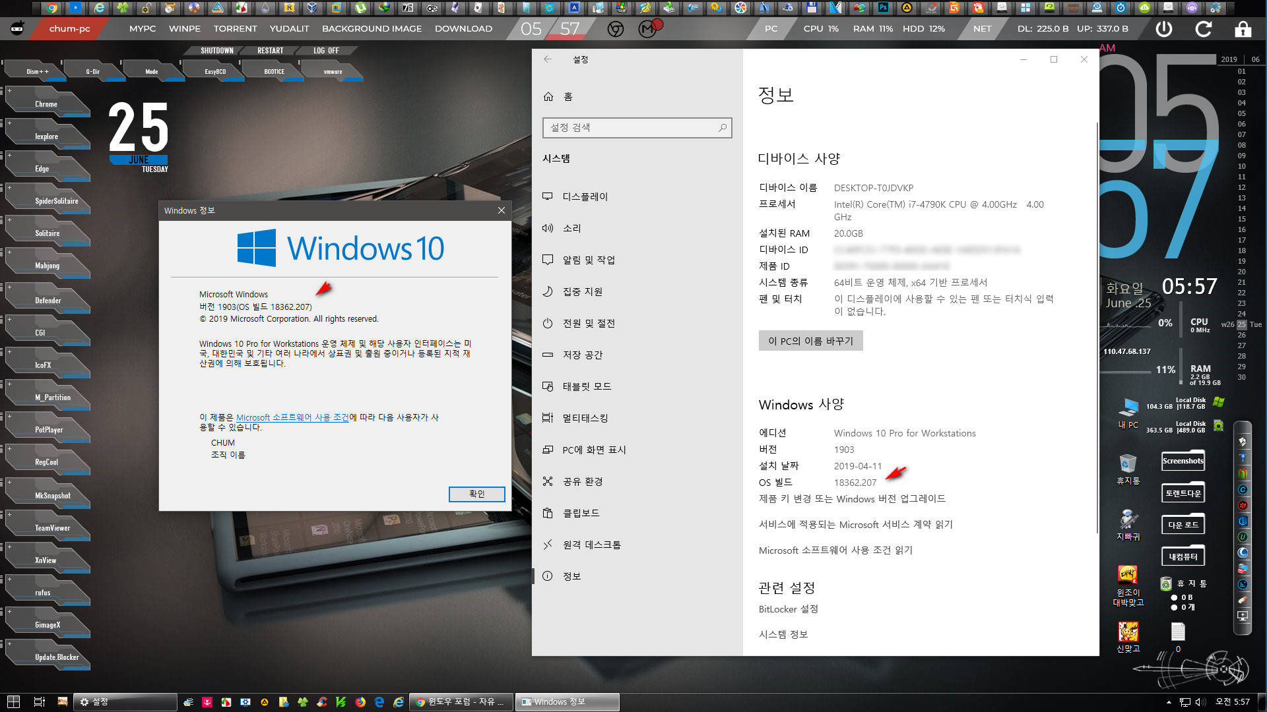
Task: Click 이 PC의 이름 바꾸기 button
Action: (x=810, y=341)
